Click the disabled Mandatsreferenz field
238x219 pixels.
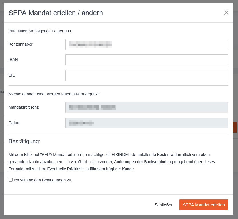(x=147, y=107)
